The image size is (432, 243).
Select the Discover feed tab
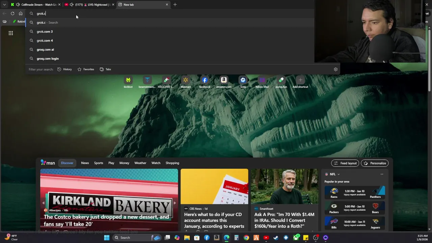click(x=67, y=163)
